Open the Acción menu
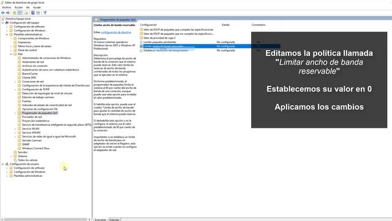 pyautogui.click(x=18, y=7)
